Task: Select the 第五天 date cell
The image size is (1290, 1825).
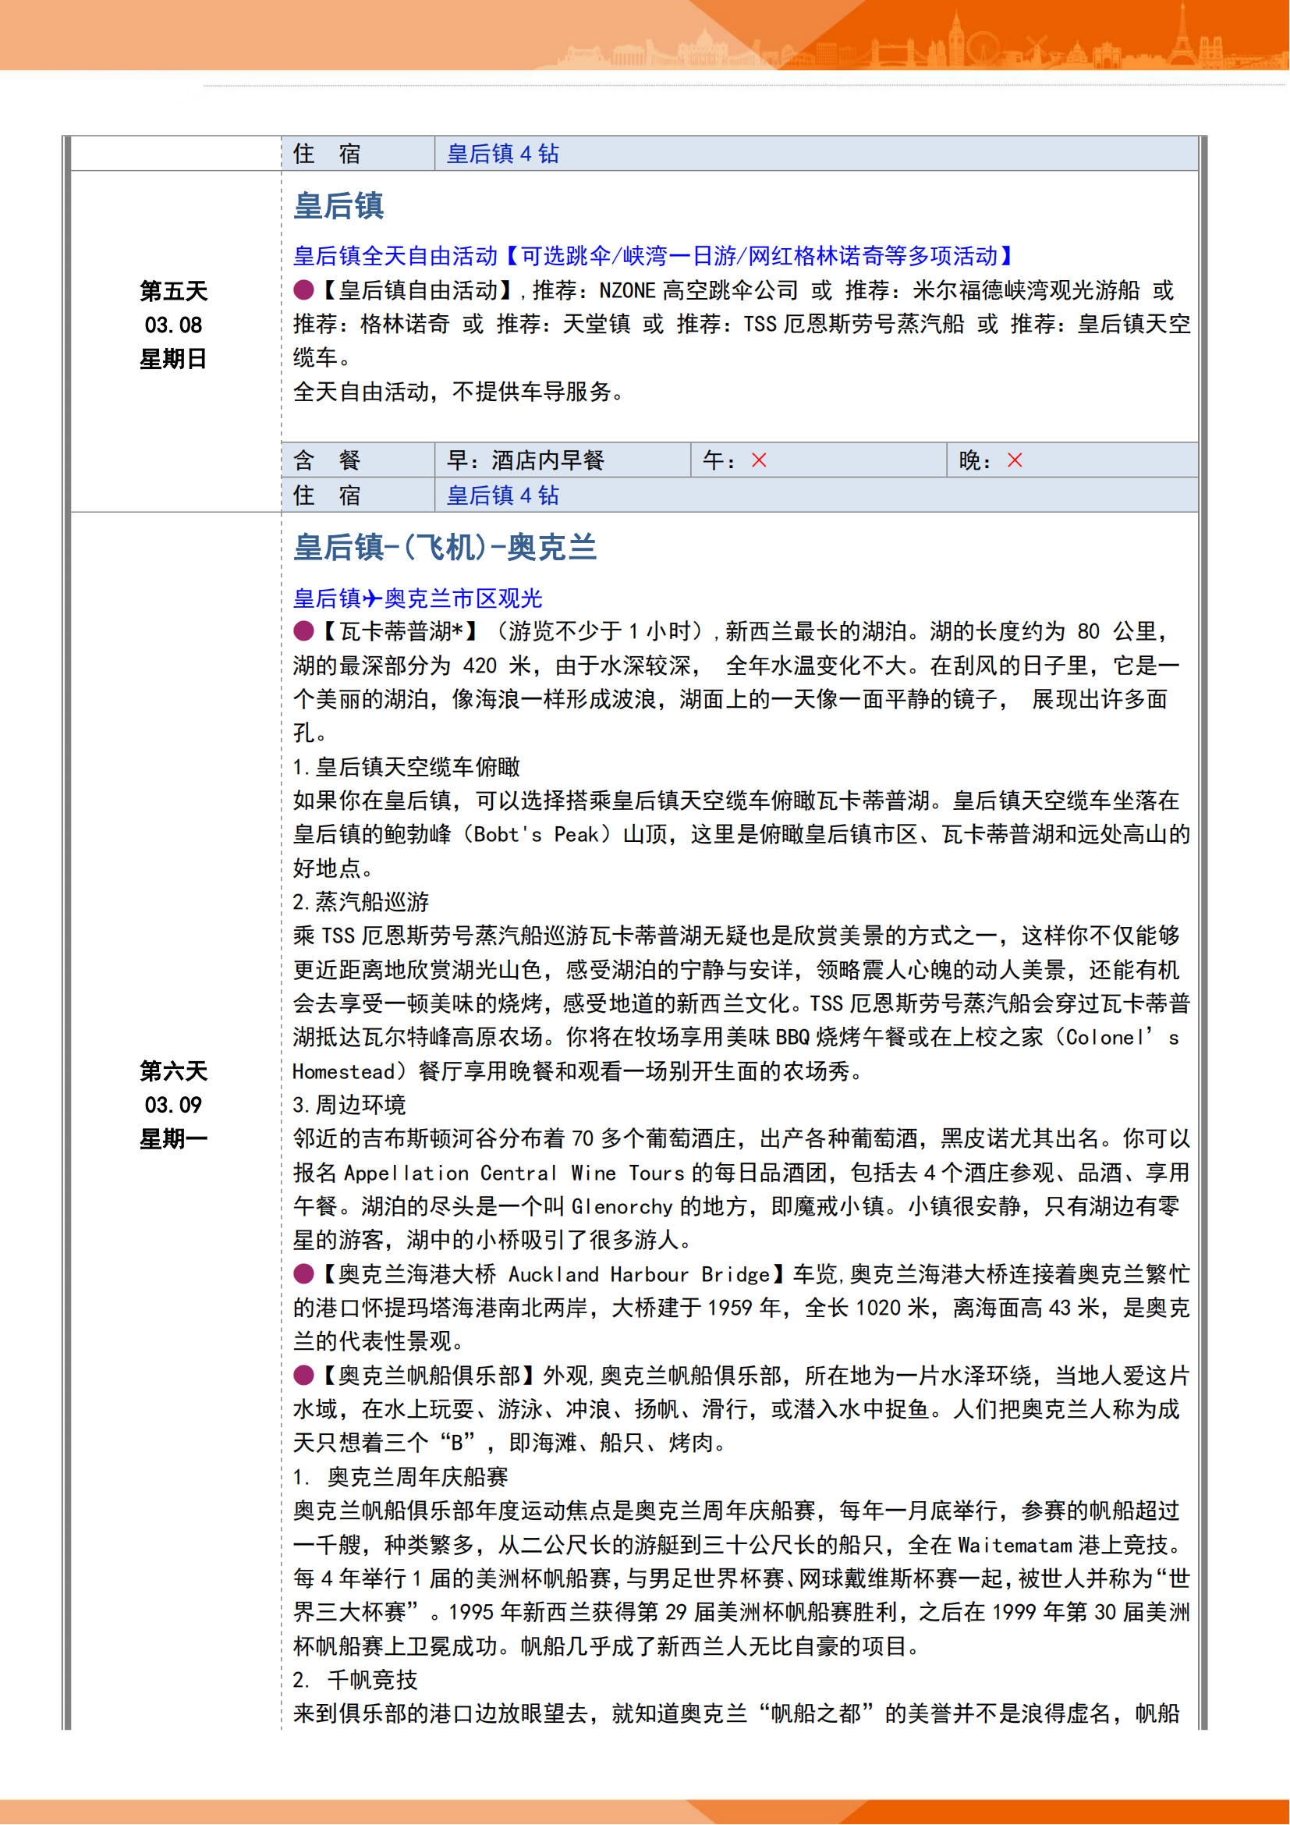Action: (x=173, y=325)
